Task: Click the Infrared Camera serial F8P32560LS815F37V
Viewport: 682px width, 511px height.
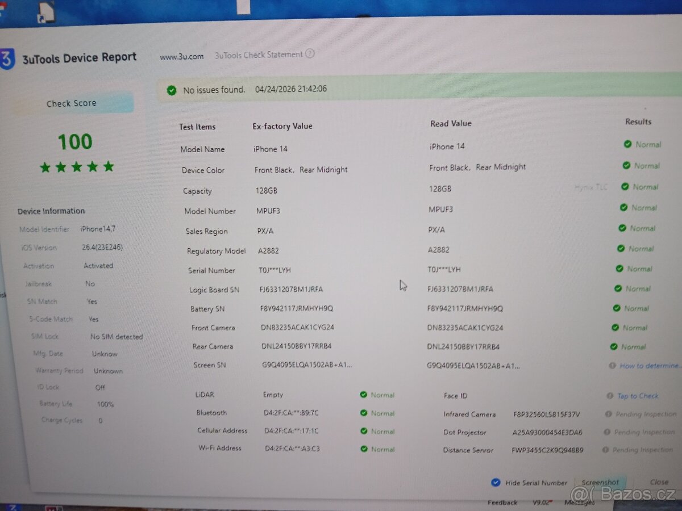Action: tap(546, 414)
